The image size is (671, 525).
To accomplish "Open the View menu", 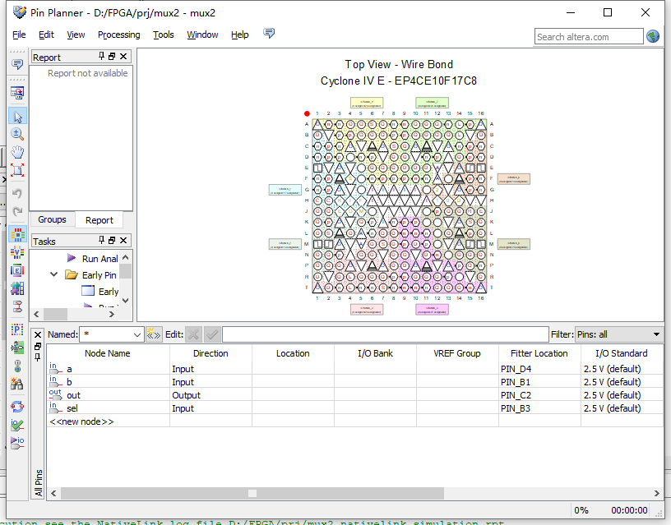I will coord(76,35).
